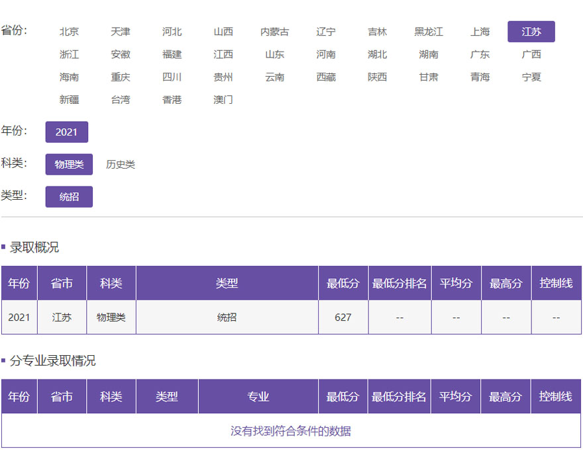Click 专业 header in 分专业录取情况 table
583x453 pixels.
point(258,397)
